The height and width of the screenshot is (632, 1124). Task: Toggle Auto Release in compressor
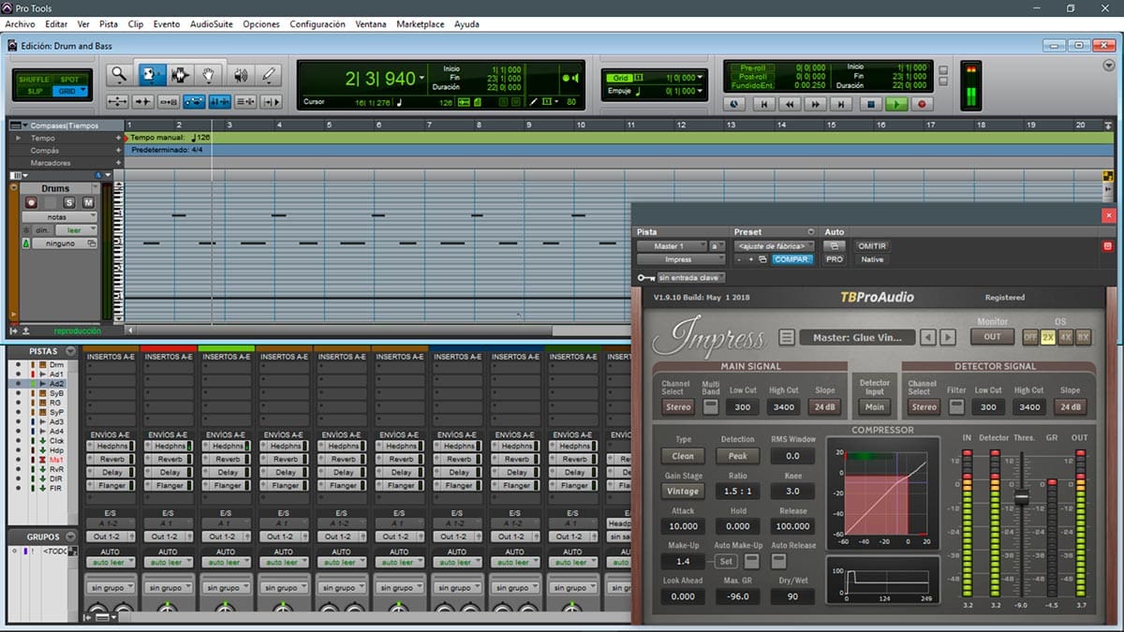point(779,561)
